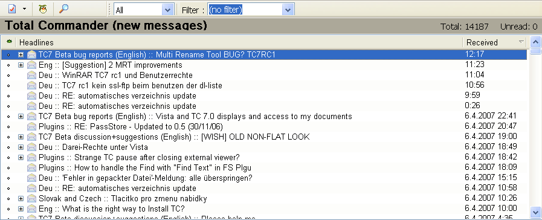The image size is (542, 220).
Task: Select 'Eng :: What is the right way to Install TC?' headline
Action: point(112,209)
